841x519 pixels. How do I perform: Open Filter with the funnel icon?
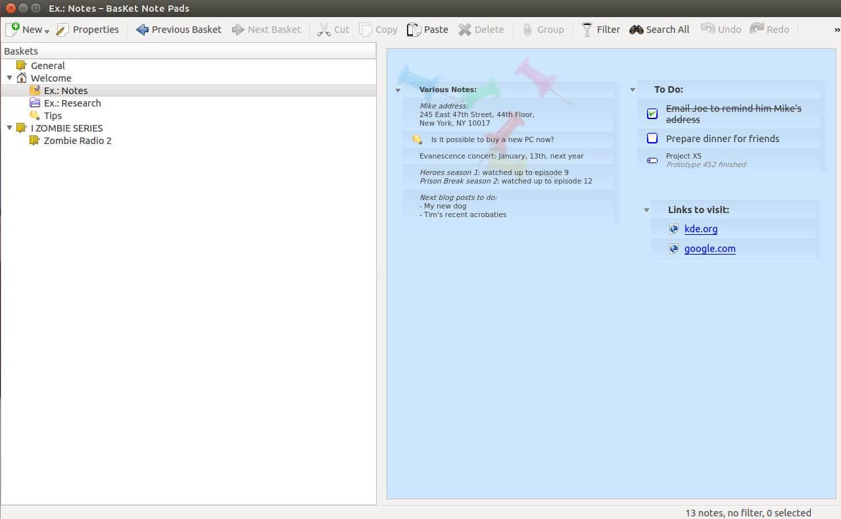[587, 30]
